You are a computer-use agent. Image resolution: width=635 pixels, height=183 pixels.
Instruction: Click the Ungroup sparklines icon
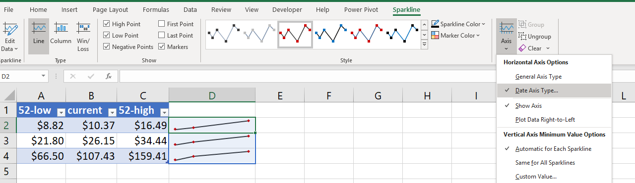[x=522, y=36]
